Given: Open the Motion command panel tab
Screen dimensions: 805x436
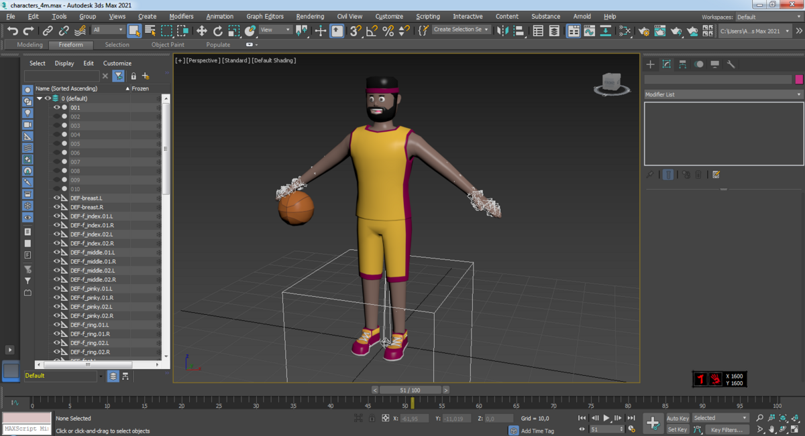Looking at the screenshot, I should 699,64.
